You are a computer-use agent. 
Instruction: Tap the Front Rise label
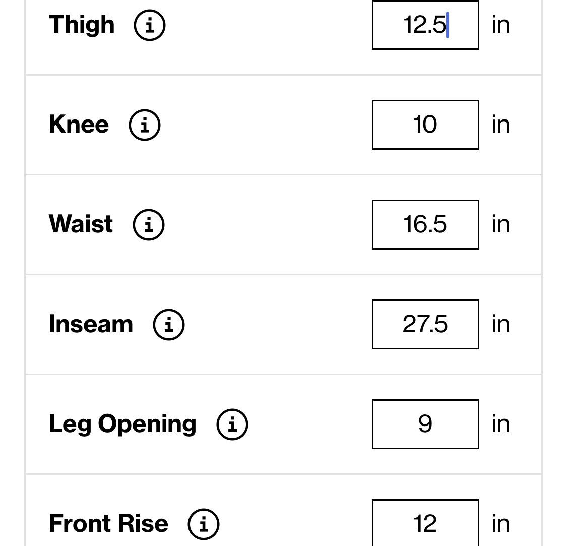[x=108, y=524]
